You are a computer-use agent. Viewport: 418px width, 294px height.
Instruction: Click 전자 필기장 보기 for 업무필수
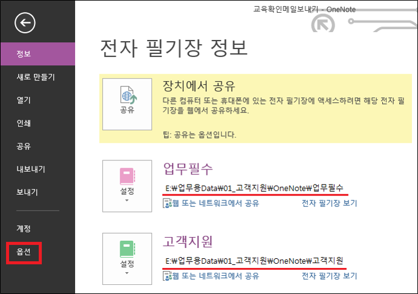(x=329, y=203)
